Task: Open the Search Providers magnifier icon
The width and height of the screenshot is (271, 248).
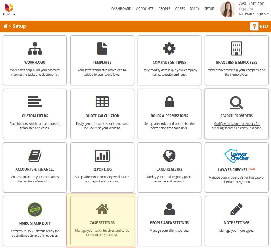Action: (x=236, y=103)
